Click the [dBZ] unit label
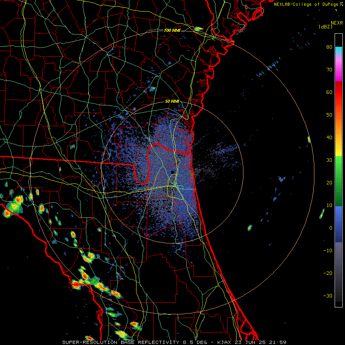 [326, 27]
